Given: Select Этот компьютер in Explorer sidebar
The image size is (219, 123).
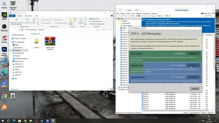Looking at the screenshot, I should tap(18, 42).
